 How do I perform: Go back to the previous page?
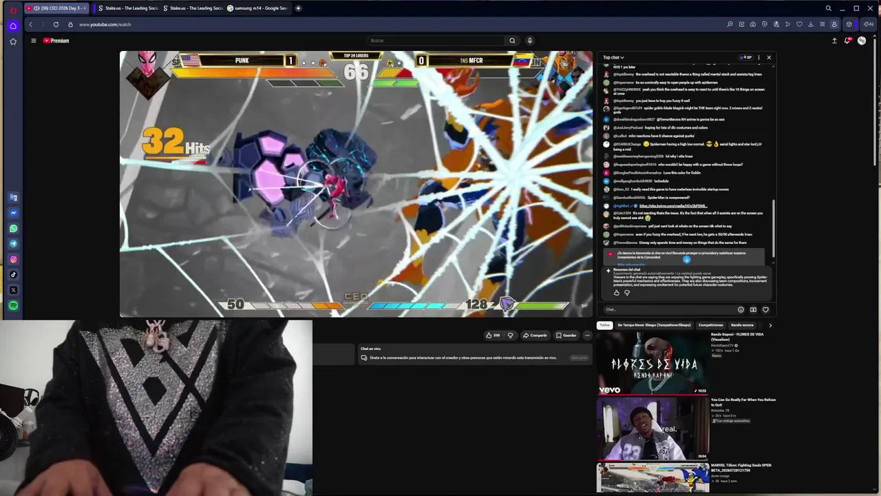(30, 24)
